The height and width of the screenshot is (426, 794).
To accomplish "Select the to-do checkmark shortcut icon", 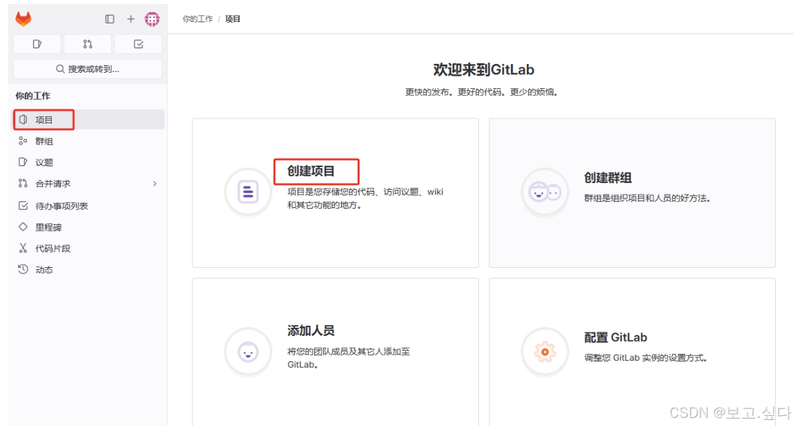I will coord(138,44).
